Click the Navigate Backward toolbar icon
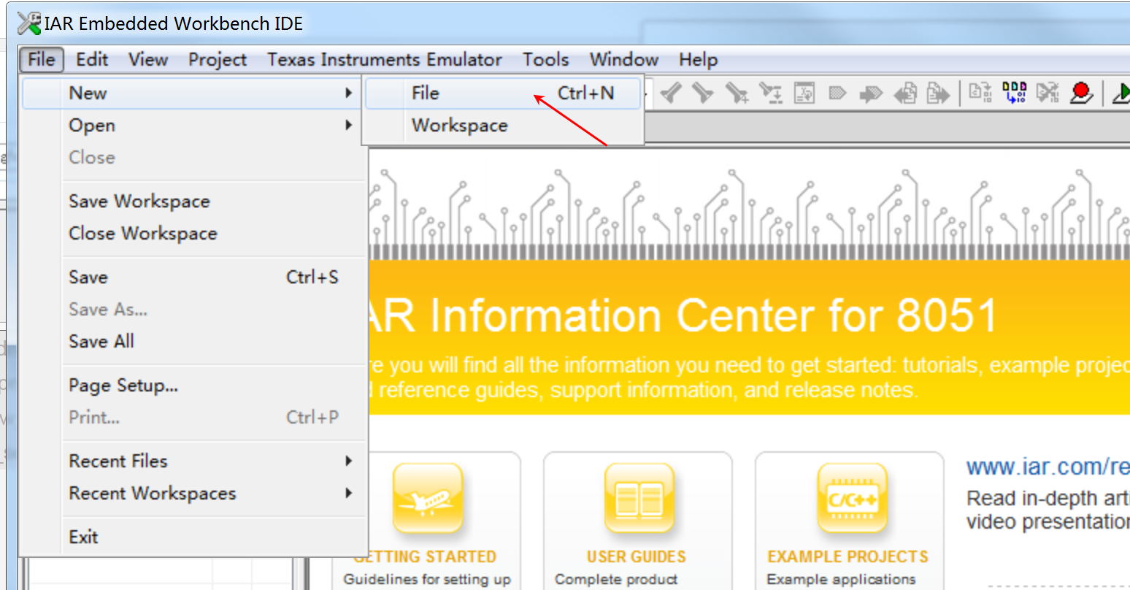 point(905,93)
